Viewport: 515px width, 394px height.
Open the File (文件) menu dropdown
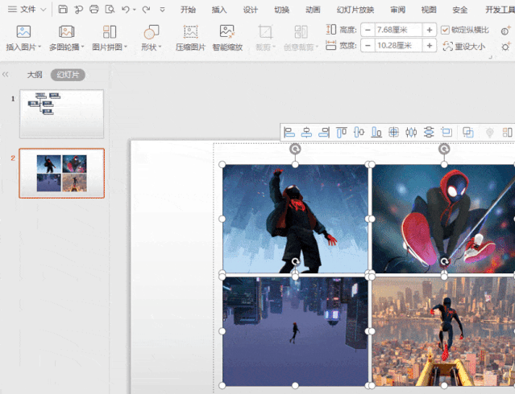tap(28, 10)
